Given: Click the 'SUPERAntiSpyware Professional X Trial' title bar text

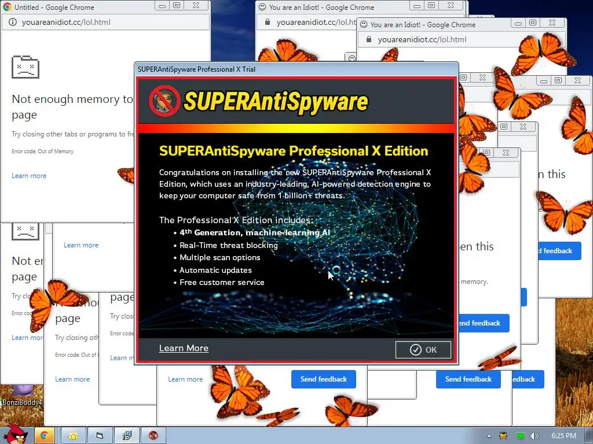Looking at the screenshot, I should click(197, 69).
